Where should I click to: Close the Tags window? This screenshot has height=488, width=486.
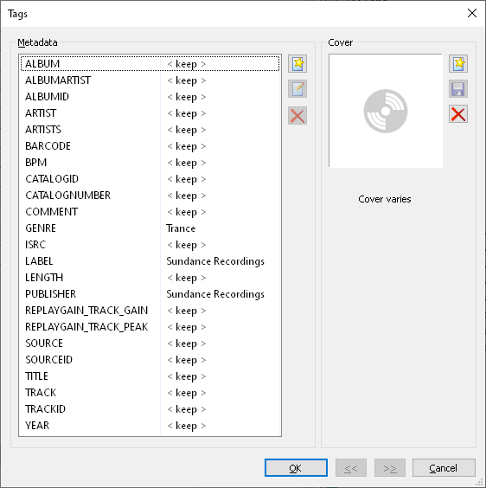tap(472, 13)
